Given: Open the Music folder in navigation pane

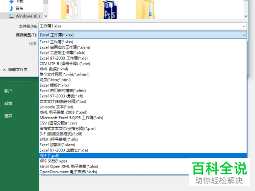Looking at the screenshot, I should [x=19, y=8].
